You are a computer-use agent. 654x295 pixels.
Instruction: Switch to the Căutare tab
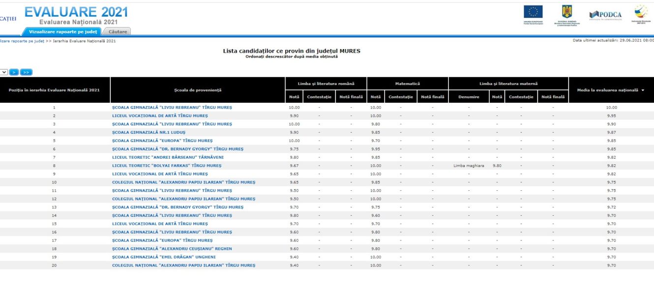tap(118, 32)
